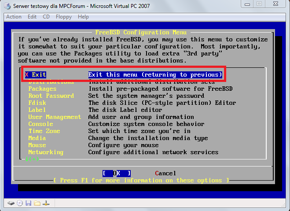Screen dimensions: 290x211
Task: Click Cancel in the configuration menu
Action: click(165, 174)
